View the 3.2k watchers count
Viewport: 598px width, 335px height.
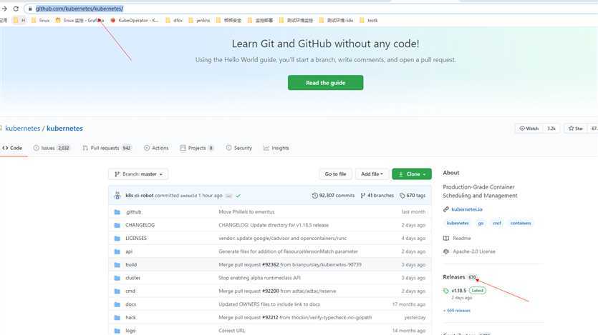(x=551, y=129)
